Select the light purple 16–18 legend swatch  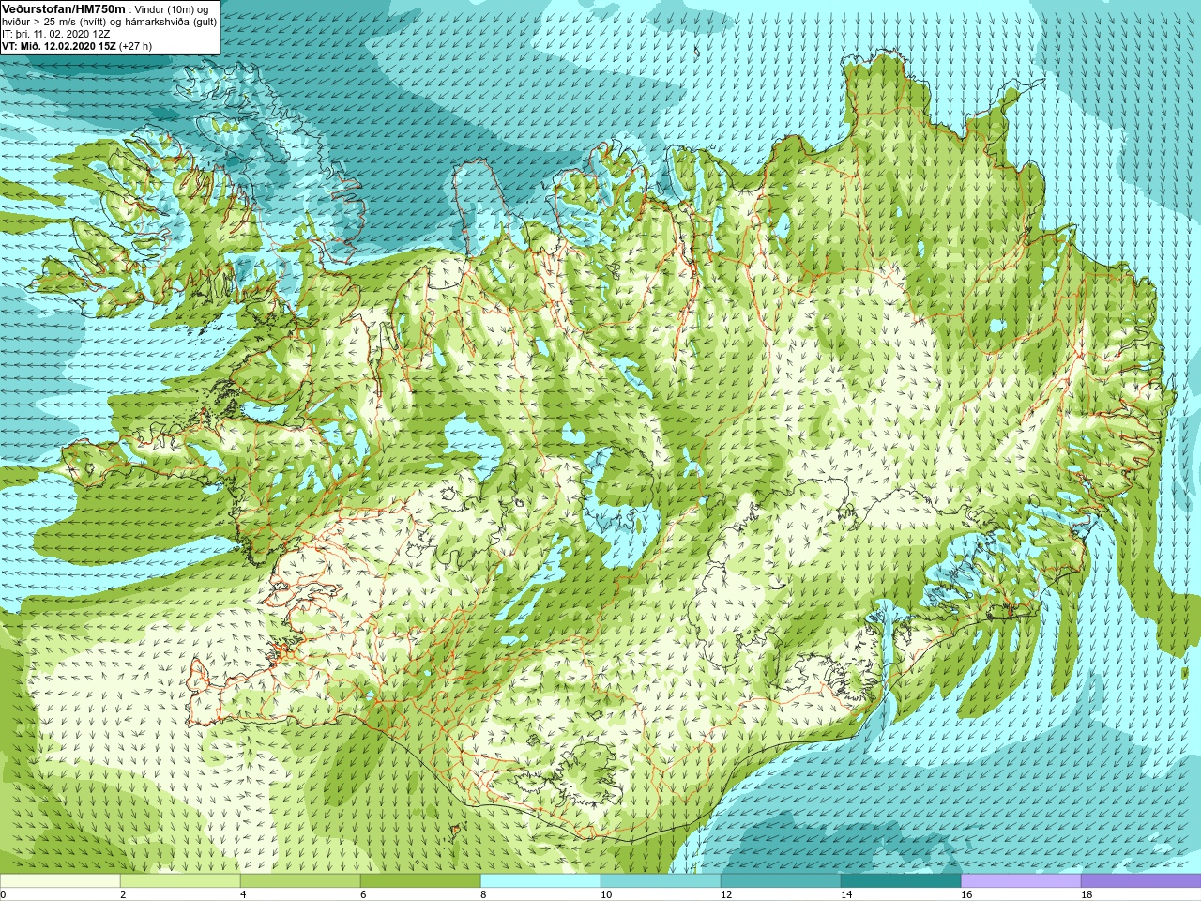[1021, 881]
